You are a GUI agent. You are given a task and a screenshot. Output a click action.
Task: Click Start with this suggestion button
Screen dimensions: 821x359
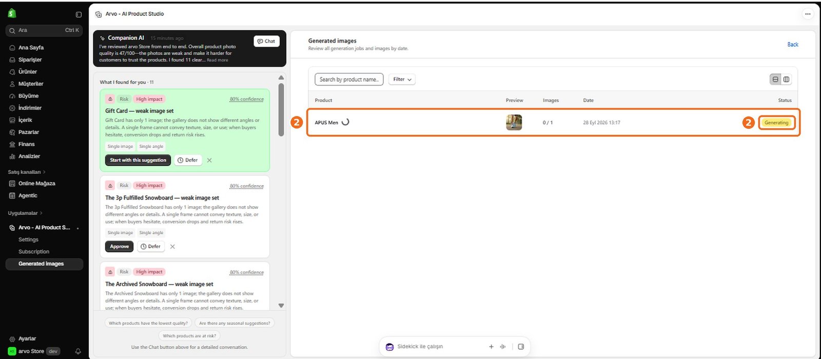pyautogui.click(x=138, y=160)
